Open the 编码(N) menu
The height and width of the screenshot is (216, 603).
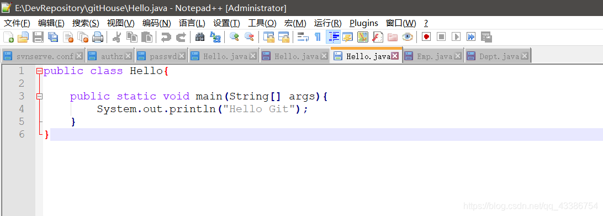pyautogui.click(x=156, y=23)
